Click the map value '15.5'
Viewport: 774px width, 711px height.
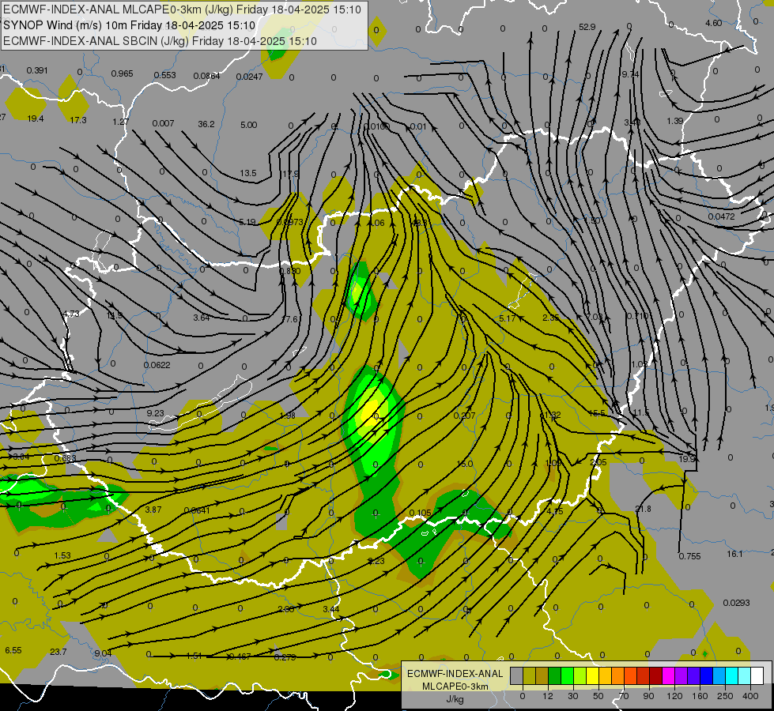(597, 413)
